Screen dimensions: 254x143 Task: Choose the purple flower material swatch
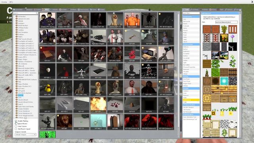(233, 38)
